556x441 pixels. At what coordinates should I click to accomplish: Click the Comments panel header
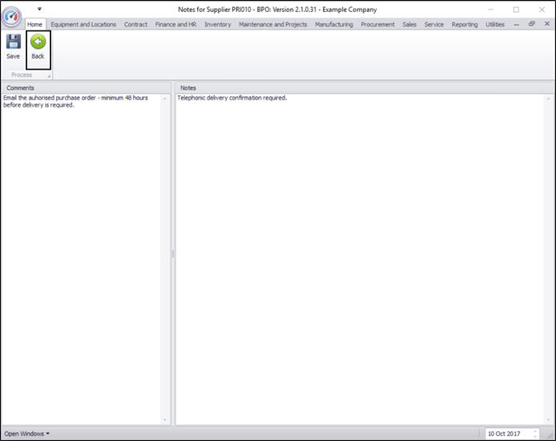[87, 87]
